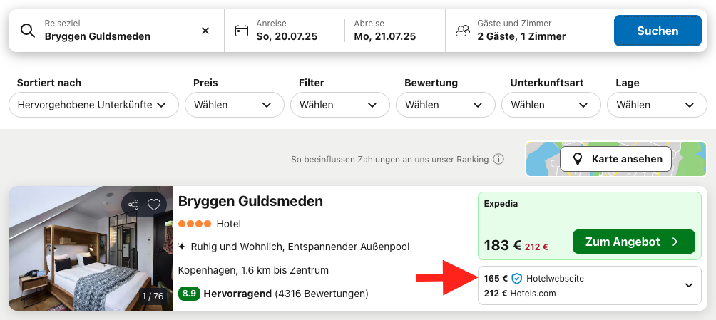Click the Zum Angebot button
Image resolution: width=716 pixels, height=320 pixels.
click(634, 242)
